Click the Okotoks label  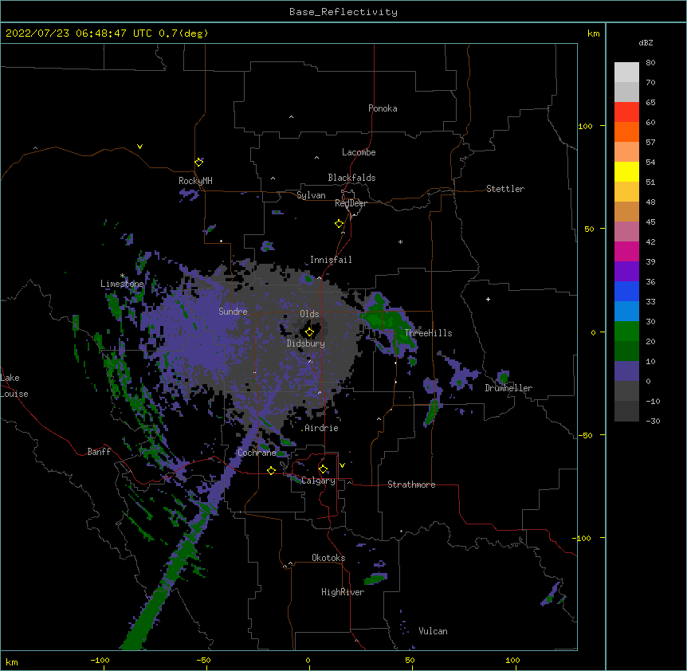click(328, 558)
